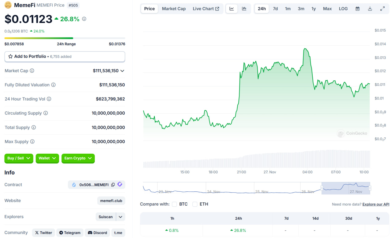Show Total Supply info icon
The height and width of the screenshot is (238, 392).
[x=34, y=127]
